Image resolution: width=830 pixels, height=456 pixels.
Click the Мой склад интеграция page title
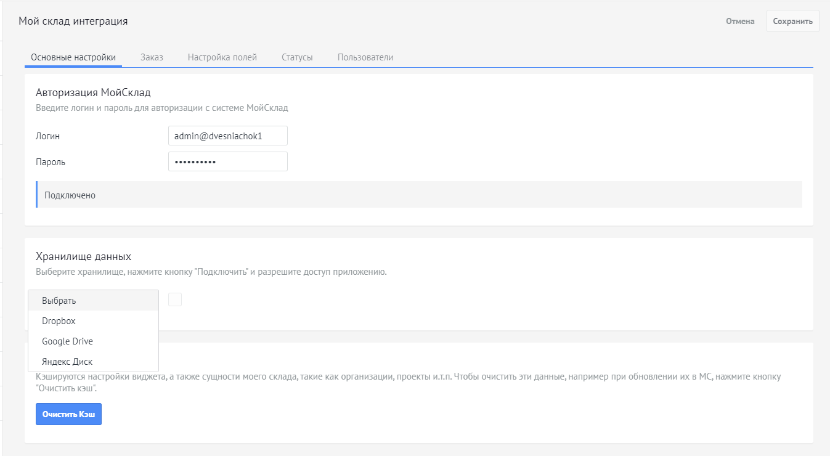point(73,21)
